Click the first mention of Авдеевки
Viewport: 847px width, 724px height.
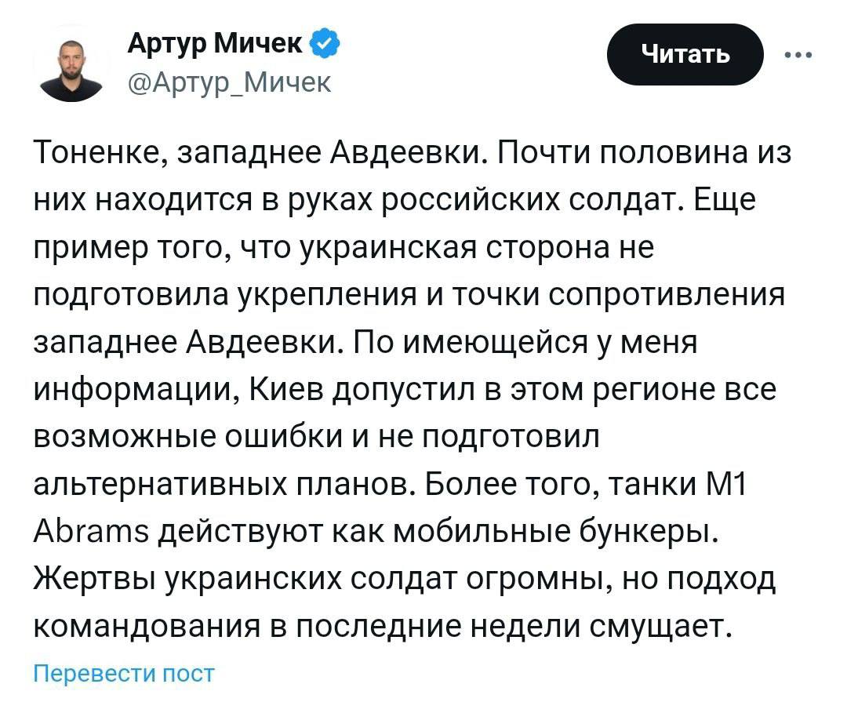[x=405, y=152]
